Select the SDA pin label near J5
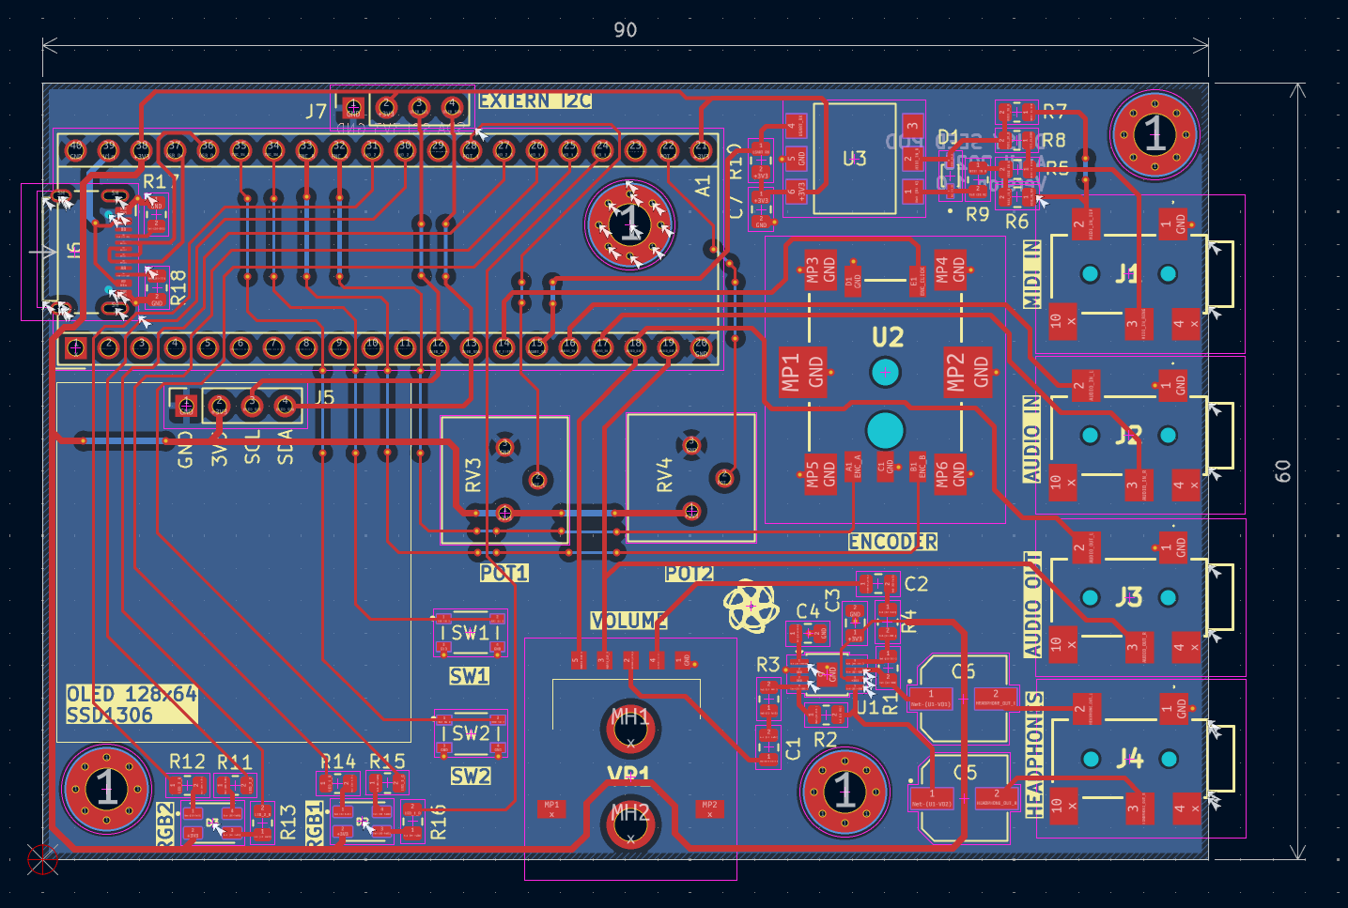The height and width of the screenshot is (908, 1348). point(286,447)
